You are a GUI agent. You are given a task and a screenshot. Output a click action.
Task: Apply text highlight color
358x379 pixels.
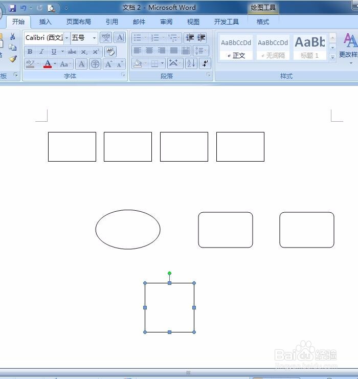click(30, 64)
